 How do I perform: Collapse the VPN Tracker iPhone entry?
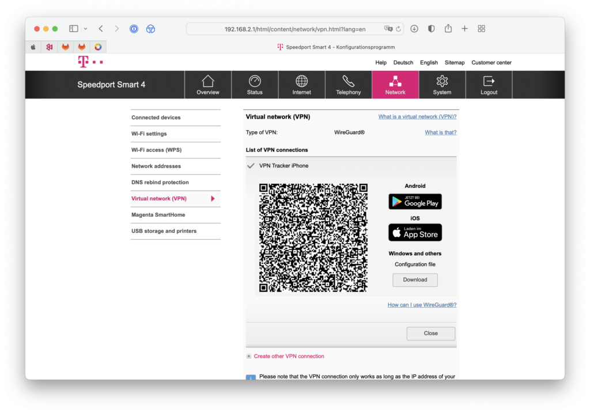283,165
